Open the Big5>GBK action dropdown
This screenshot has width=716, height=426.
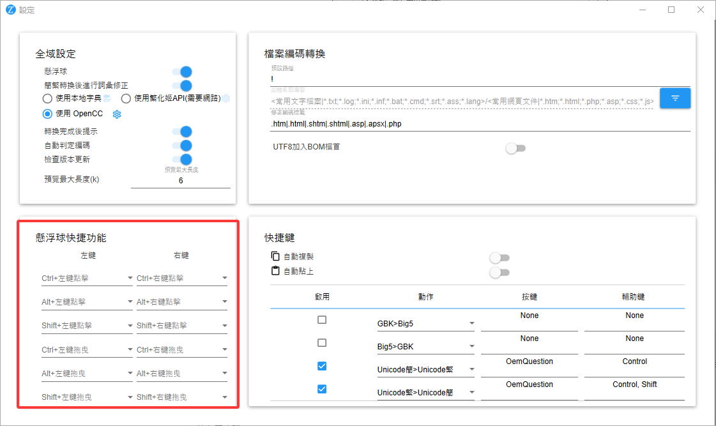tap(426, 347)
